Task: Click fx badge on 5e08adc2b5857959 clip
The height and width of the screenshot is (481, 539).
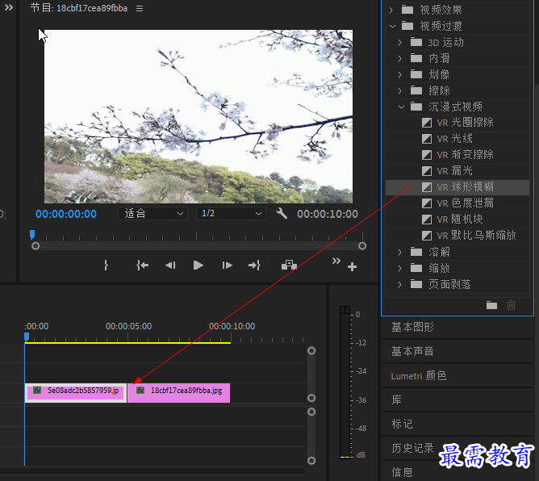Action: point(37,391)
